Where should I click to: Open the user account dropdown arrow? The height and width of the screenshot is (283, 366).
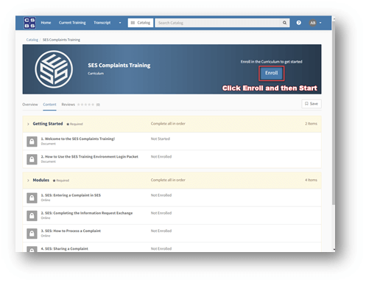pos(320,23)
